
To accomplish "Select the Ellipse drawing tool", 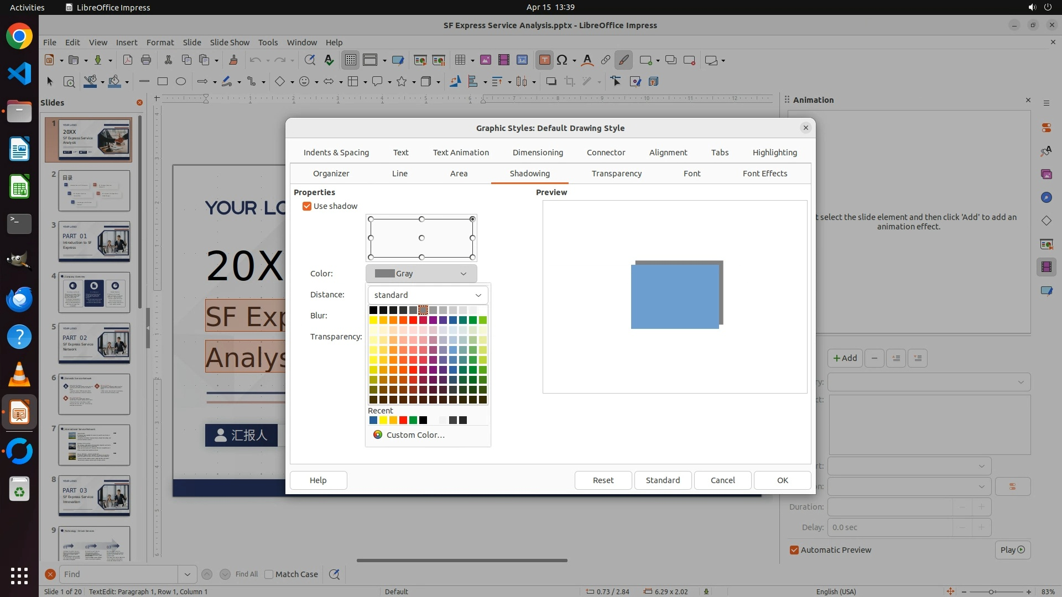I will (181, 82).
